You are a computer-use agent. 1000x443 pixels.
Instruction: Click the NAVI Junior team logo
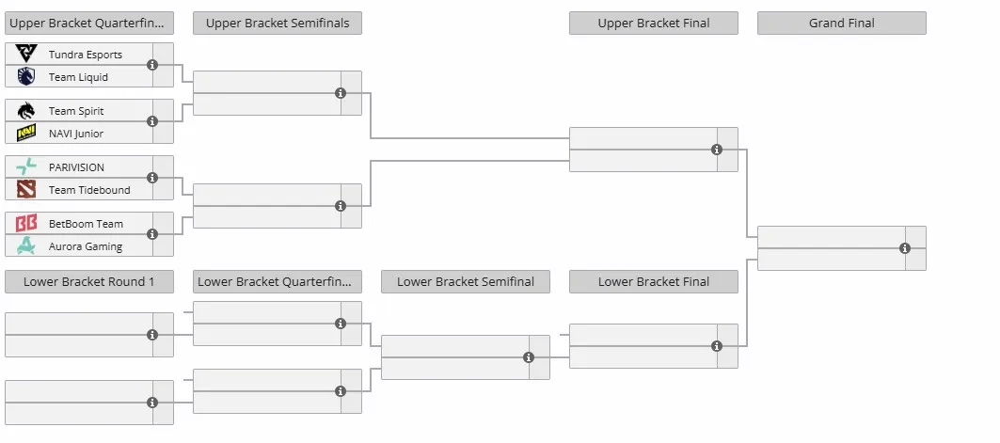tap(26, 134)
